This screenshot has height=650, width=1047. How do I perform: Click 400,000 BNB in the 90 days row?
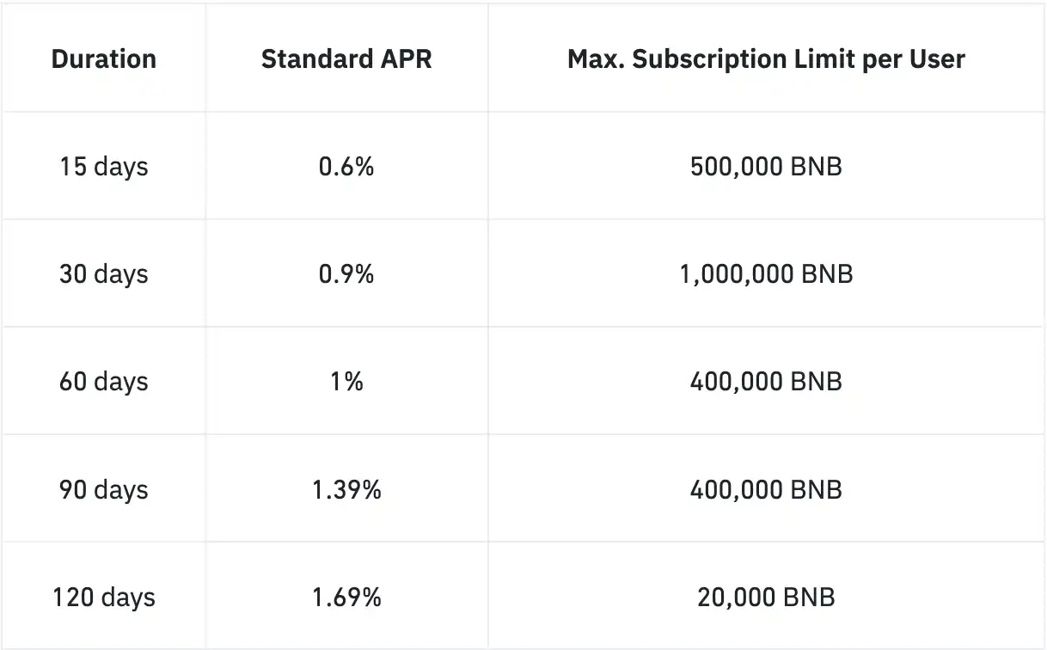tap(766, 490)
